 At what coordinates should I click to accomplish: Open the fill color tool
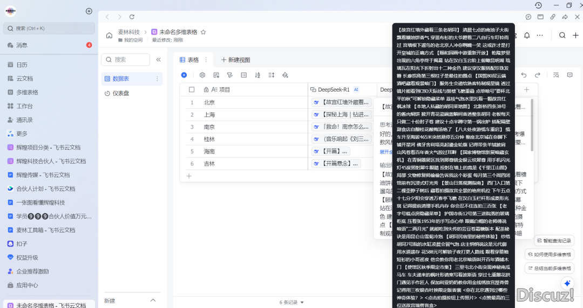pos(285,75)
